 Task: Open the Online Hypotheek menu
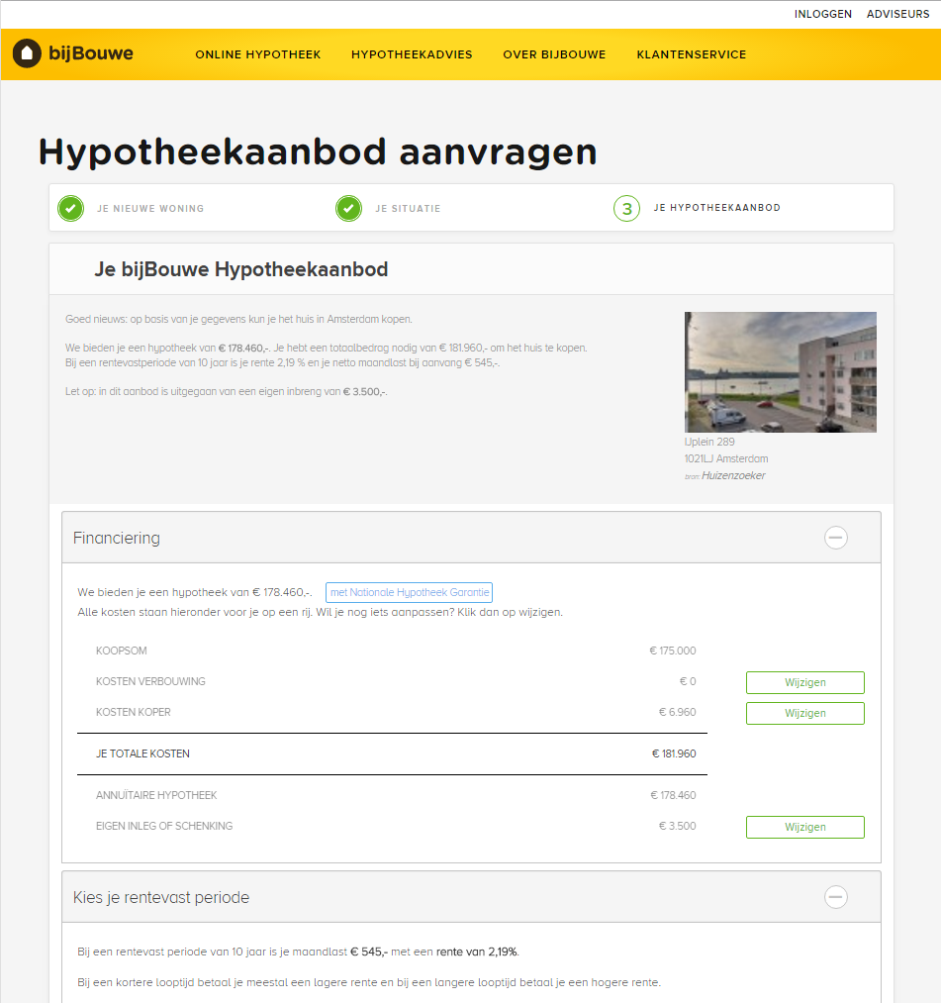[258, 55]
